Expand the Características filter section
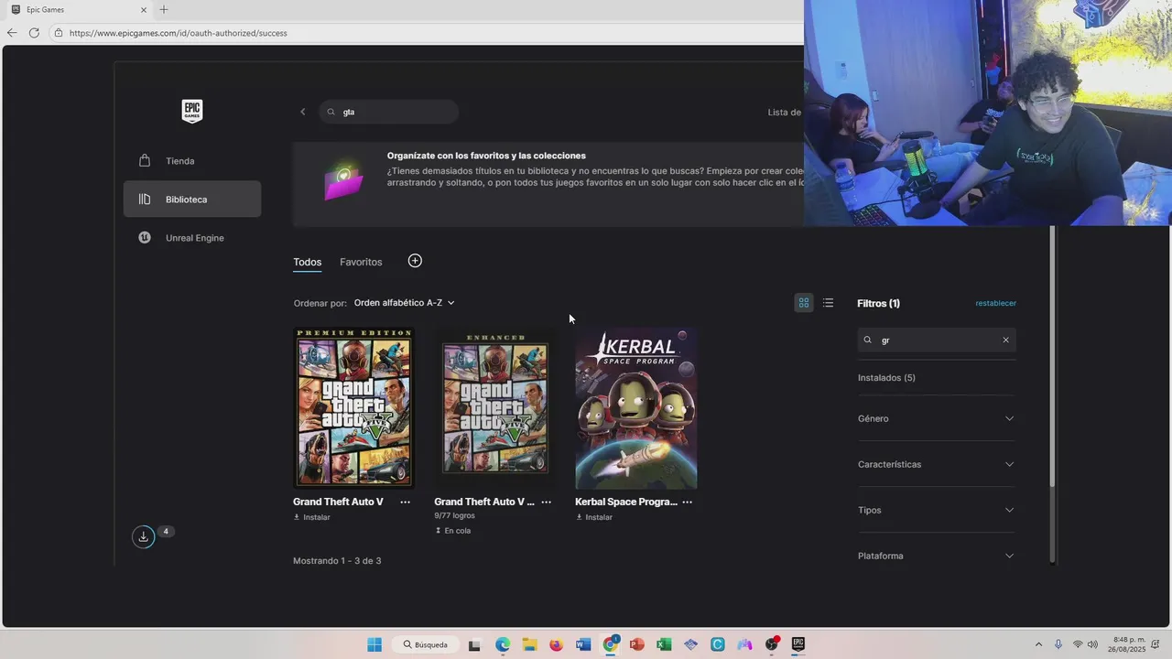The height and width of the screenshot is (659, 1172). [x=937, y=464]
